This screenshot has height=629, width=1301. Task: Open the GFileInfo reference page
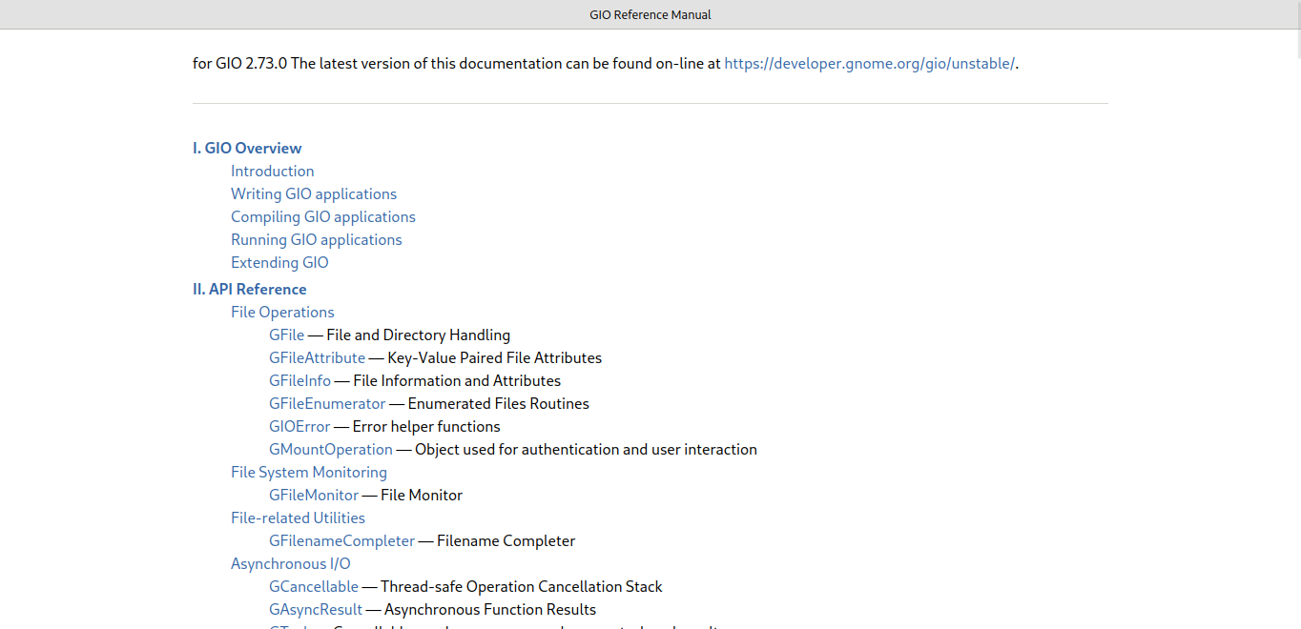coord(299,380)
